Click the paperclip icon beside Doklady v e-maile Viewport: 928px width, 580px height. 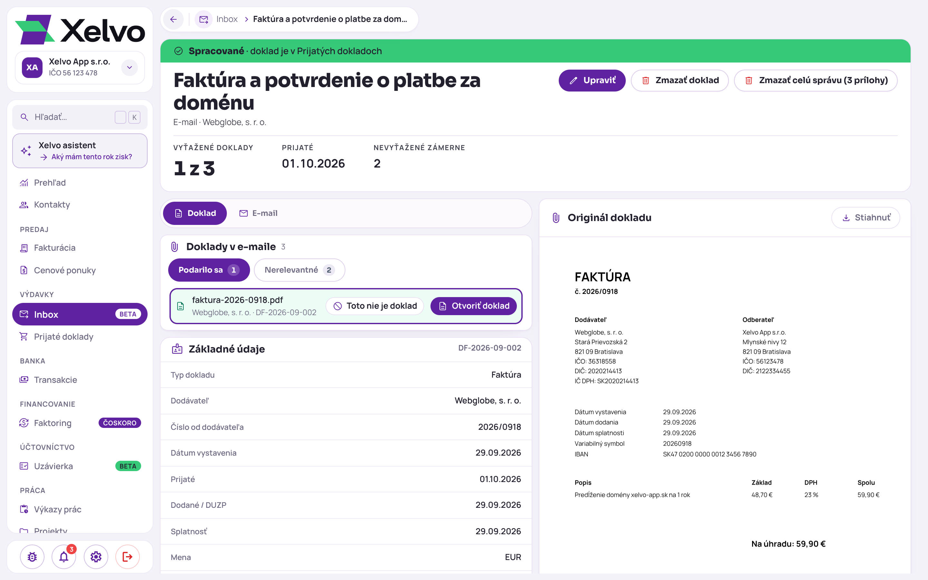coord(174,247)
